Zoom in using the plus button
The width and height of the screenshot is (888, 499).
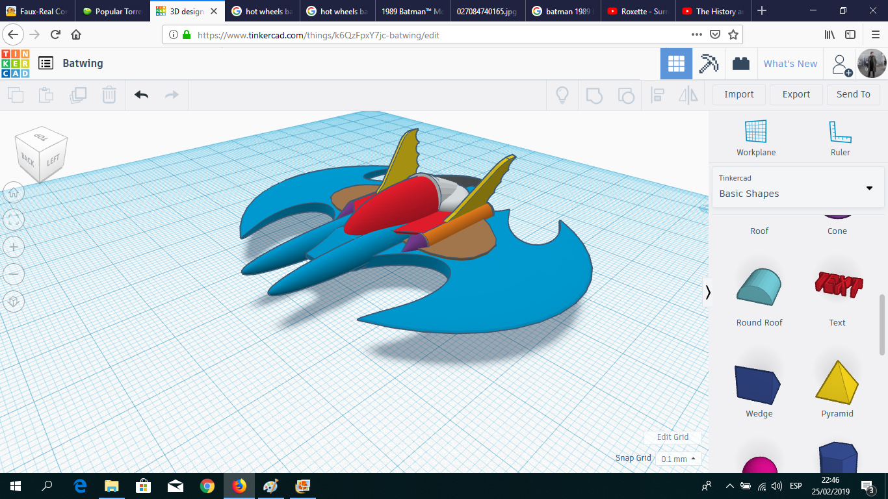(x=14, y=247)
